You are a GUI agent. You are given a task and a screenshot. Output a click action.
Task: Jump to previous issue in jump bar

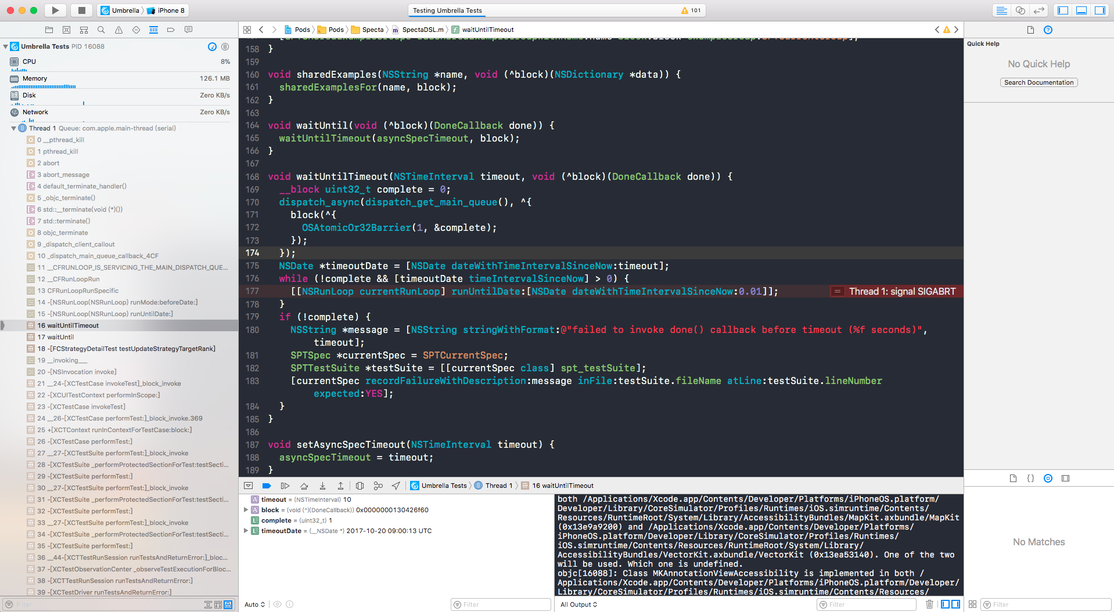coord(937,30)
